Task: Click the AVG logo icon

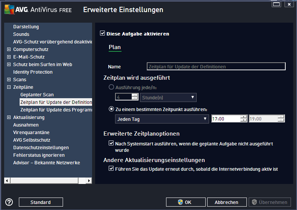Action: (9, 9)
